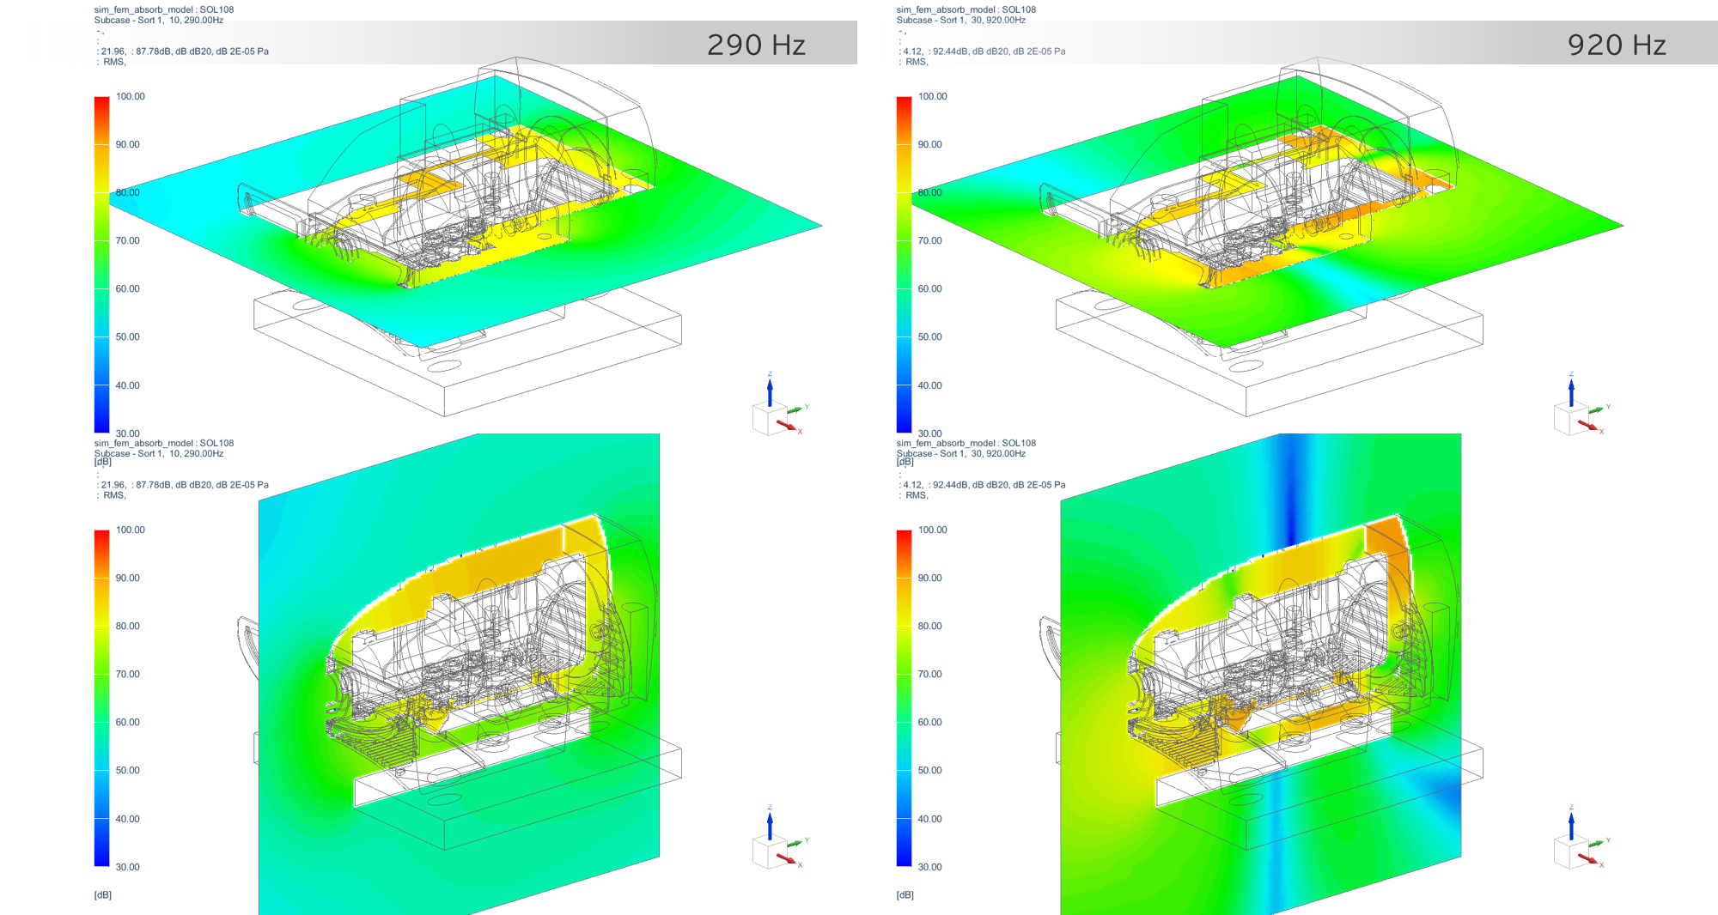Click red X-axis arrow in 290 Hz vertical-plane triad
This screenshot has width=1718, height=915.
coord(789,859)
